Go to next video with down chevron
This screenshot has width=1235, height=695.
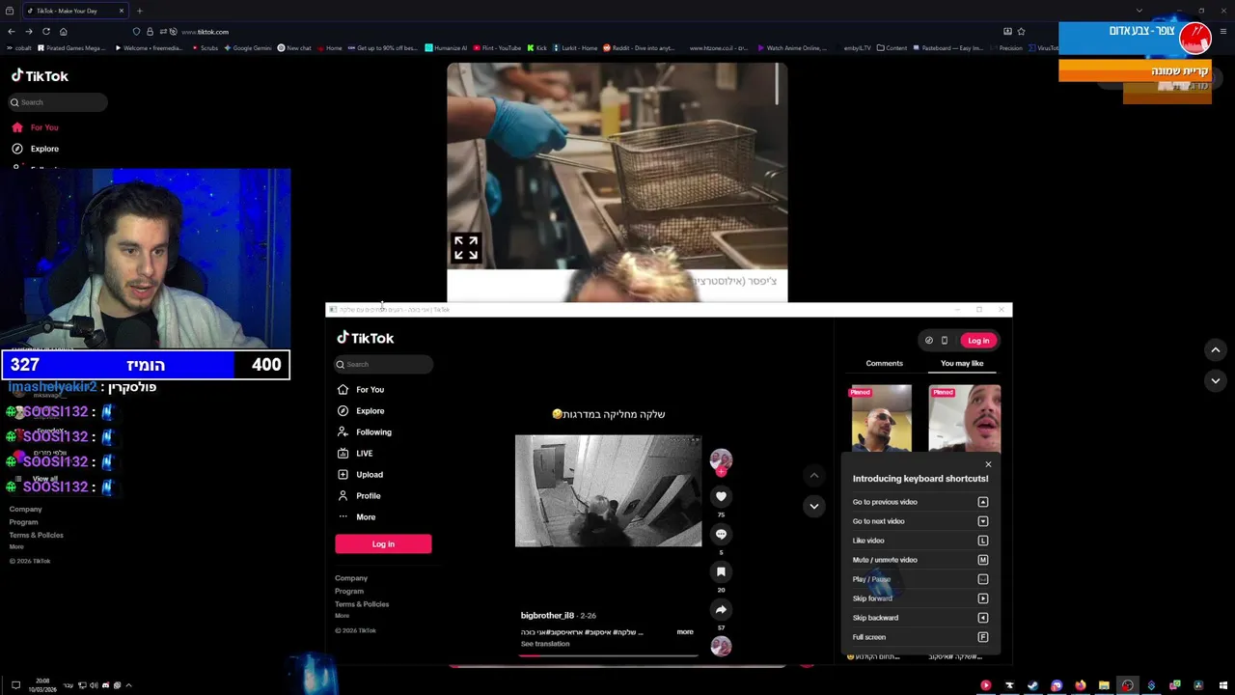point(814,506)
